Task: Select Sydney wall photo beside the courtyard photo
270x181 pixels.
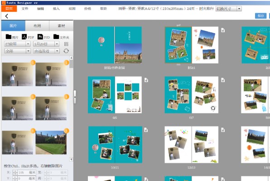Action: point(17,142)
